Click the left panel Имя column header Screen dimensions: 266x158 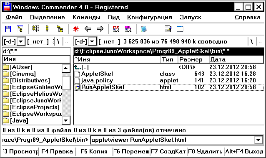pyautogui.click(x=36, y=59)
